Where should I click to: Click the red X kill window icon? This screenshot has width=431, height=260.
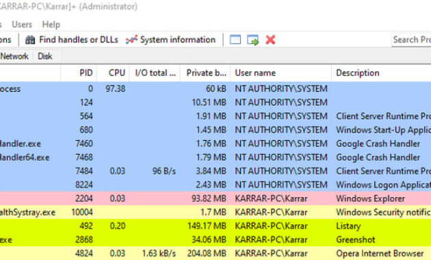coord(270,40)
